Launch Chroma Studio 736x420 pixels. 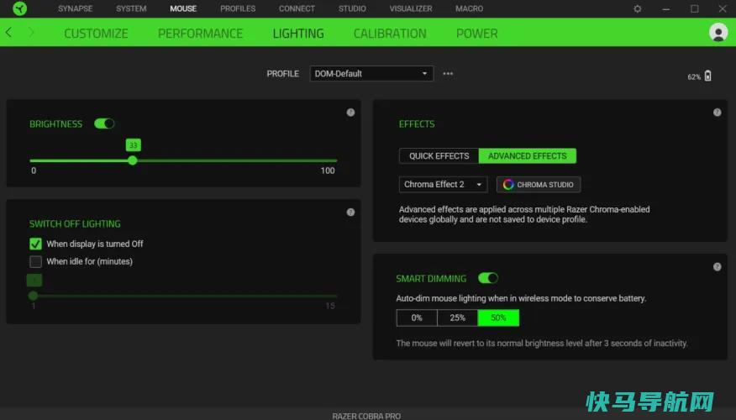tap(539, 185)
